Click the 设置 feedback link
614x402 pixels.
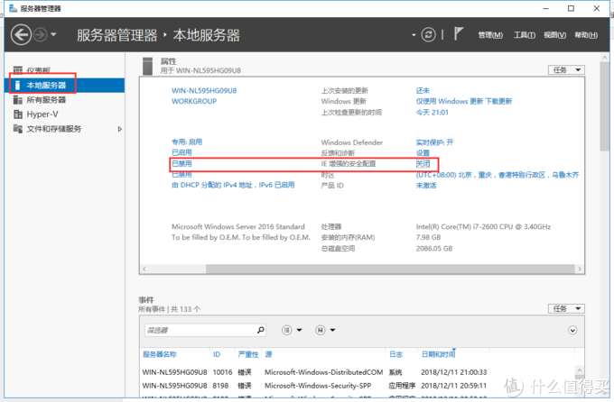pyautogui.click(x=423, y=153)
